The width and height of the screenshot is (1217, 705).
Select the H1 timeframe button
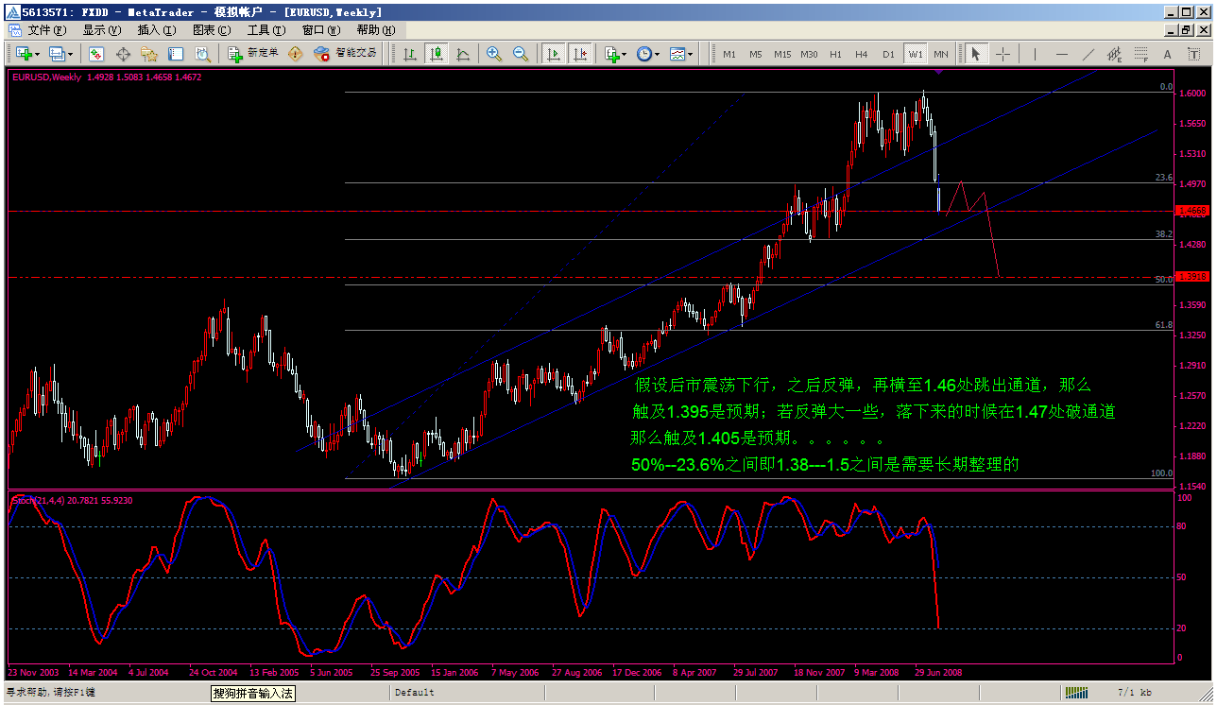tap(835, 54)
